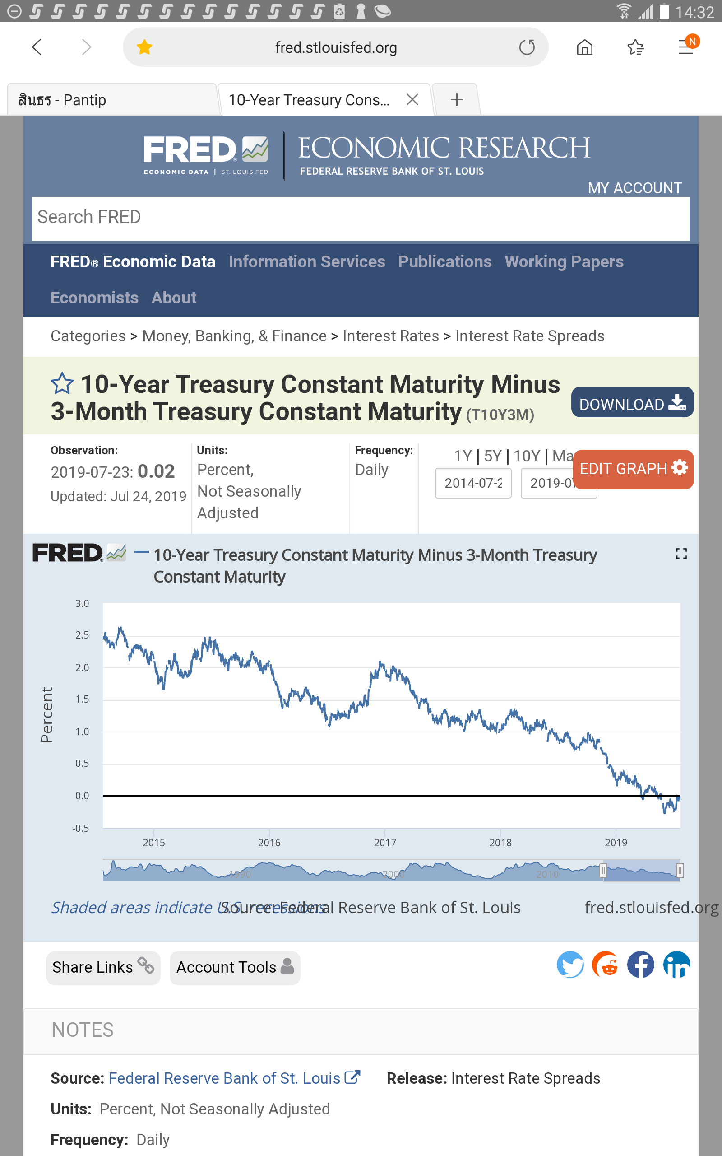Click the EDIT GRAPH button

pyautogui.click(x=633, y=469)
